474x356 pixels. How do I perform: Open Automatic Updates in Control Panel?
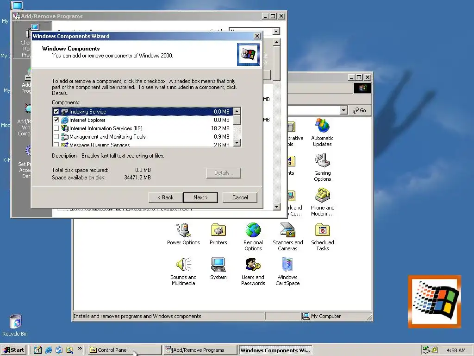(x=322, y=132)
